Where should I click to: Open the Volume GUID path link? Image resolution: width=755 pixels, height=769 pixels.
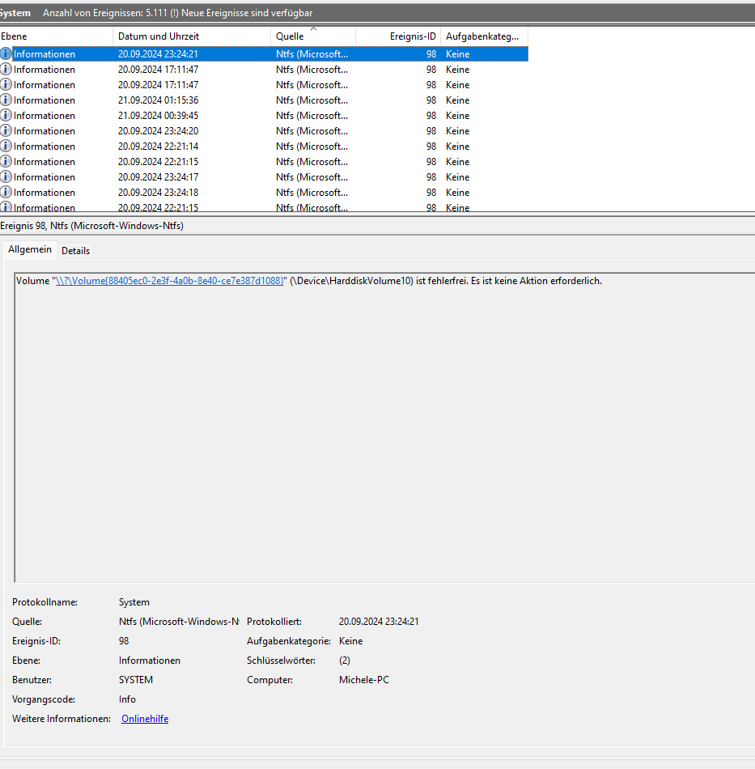point(170,281)
